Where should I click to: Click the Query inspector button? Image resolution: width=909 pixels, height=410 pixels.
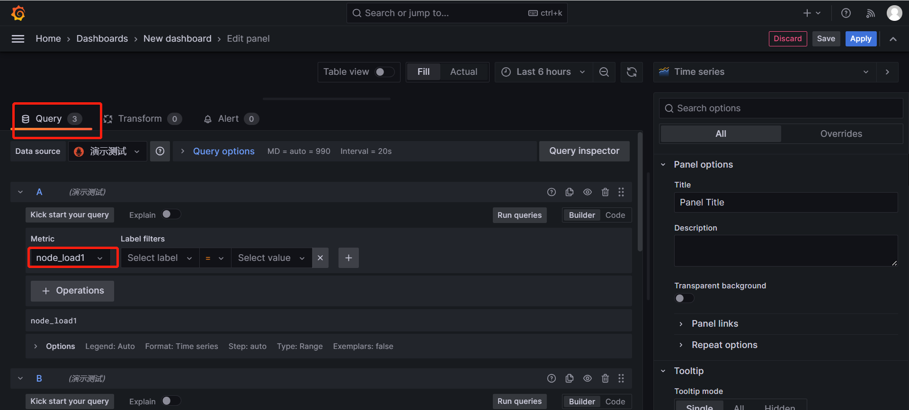click(584, 151)
